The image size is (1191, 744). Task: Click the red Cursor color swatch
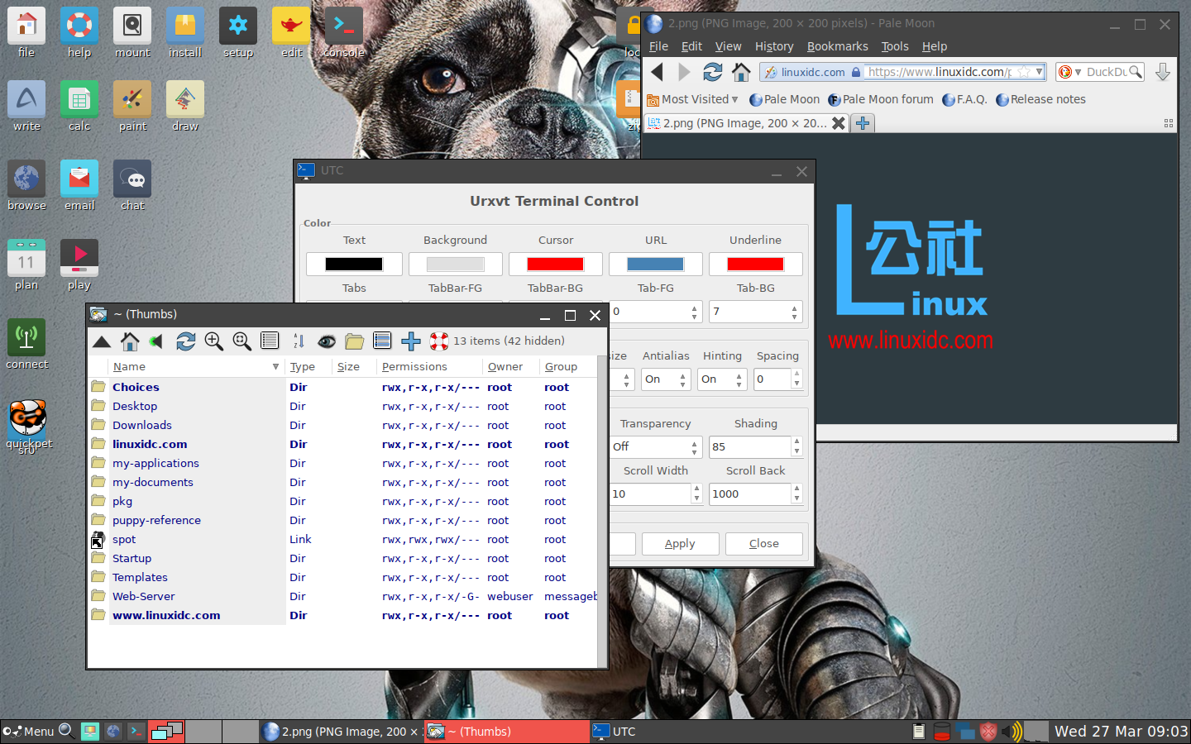pyautogui.click(x=555, y=264)
